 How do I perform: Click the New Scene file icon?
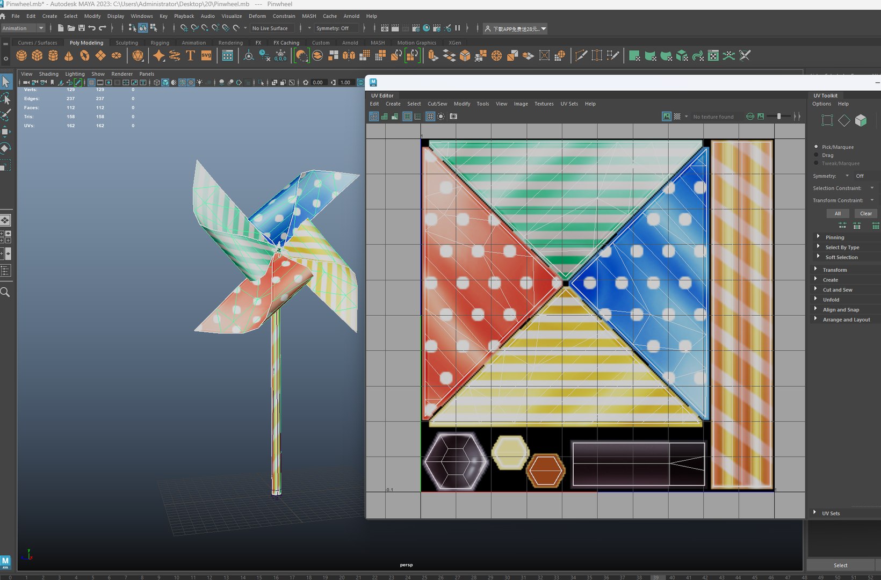pos(61,28)
